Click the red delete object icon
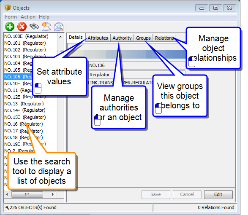 [x=22, y=27]
